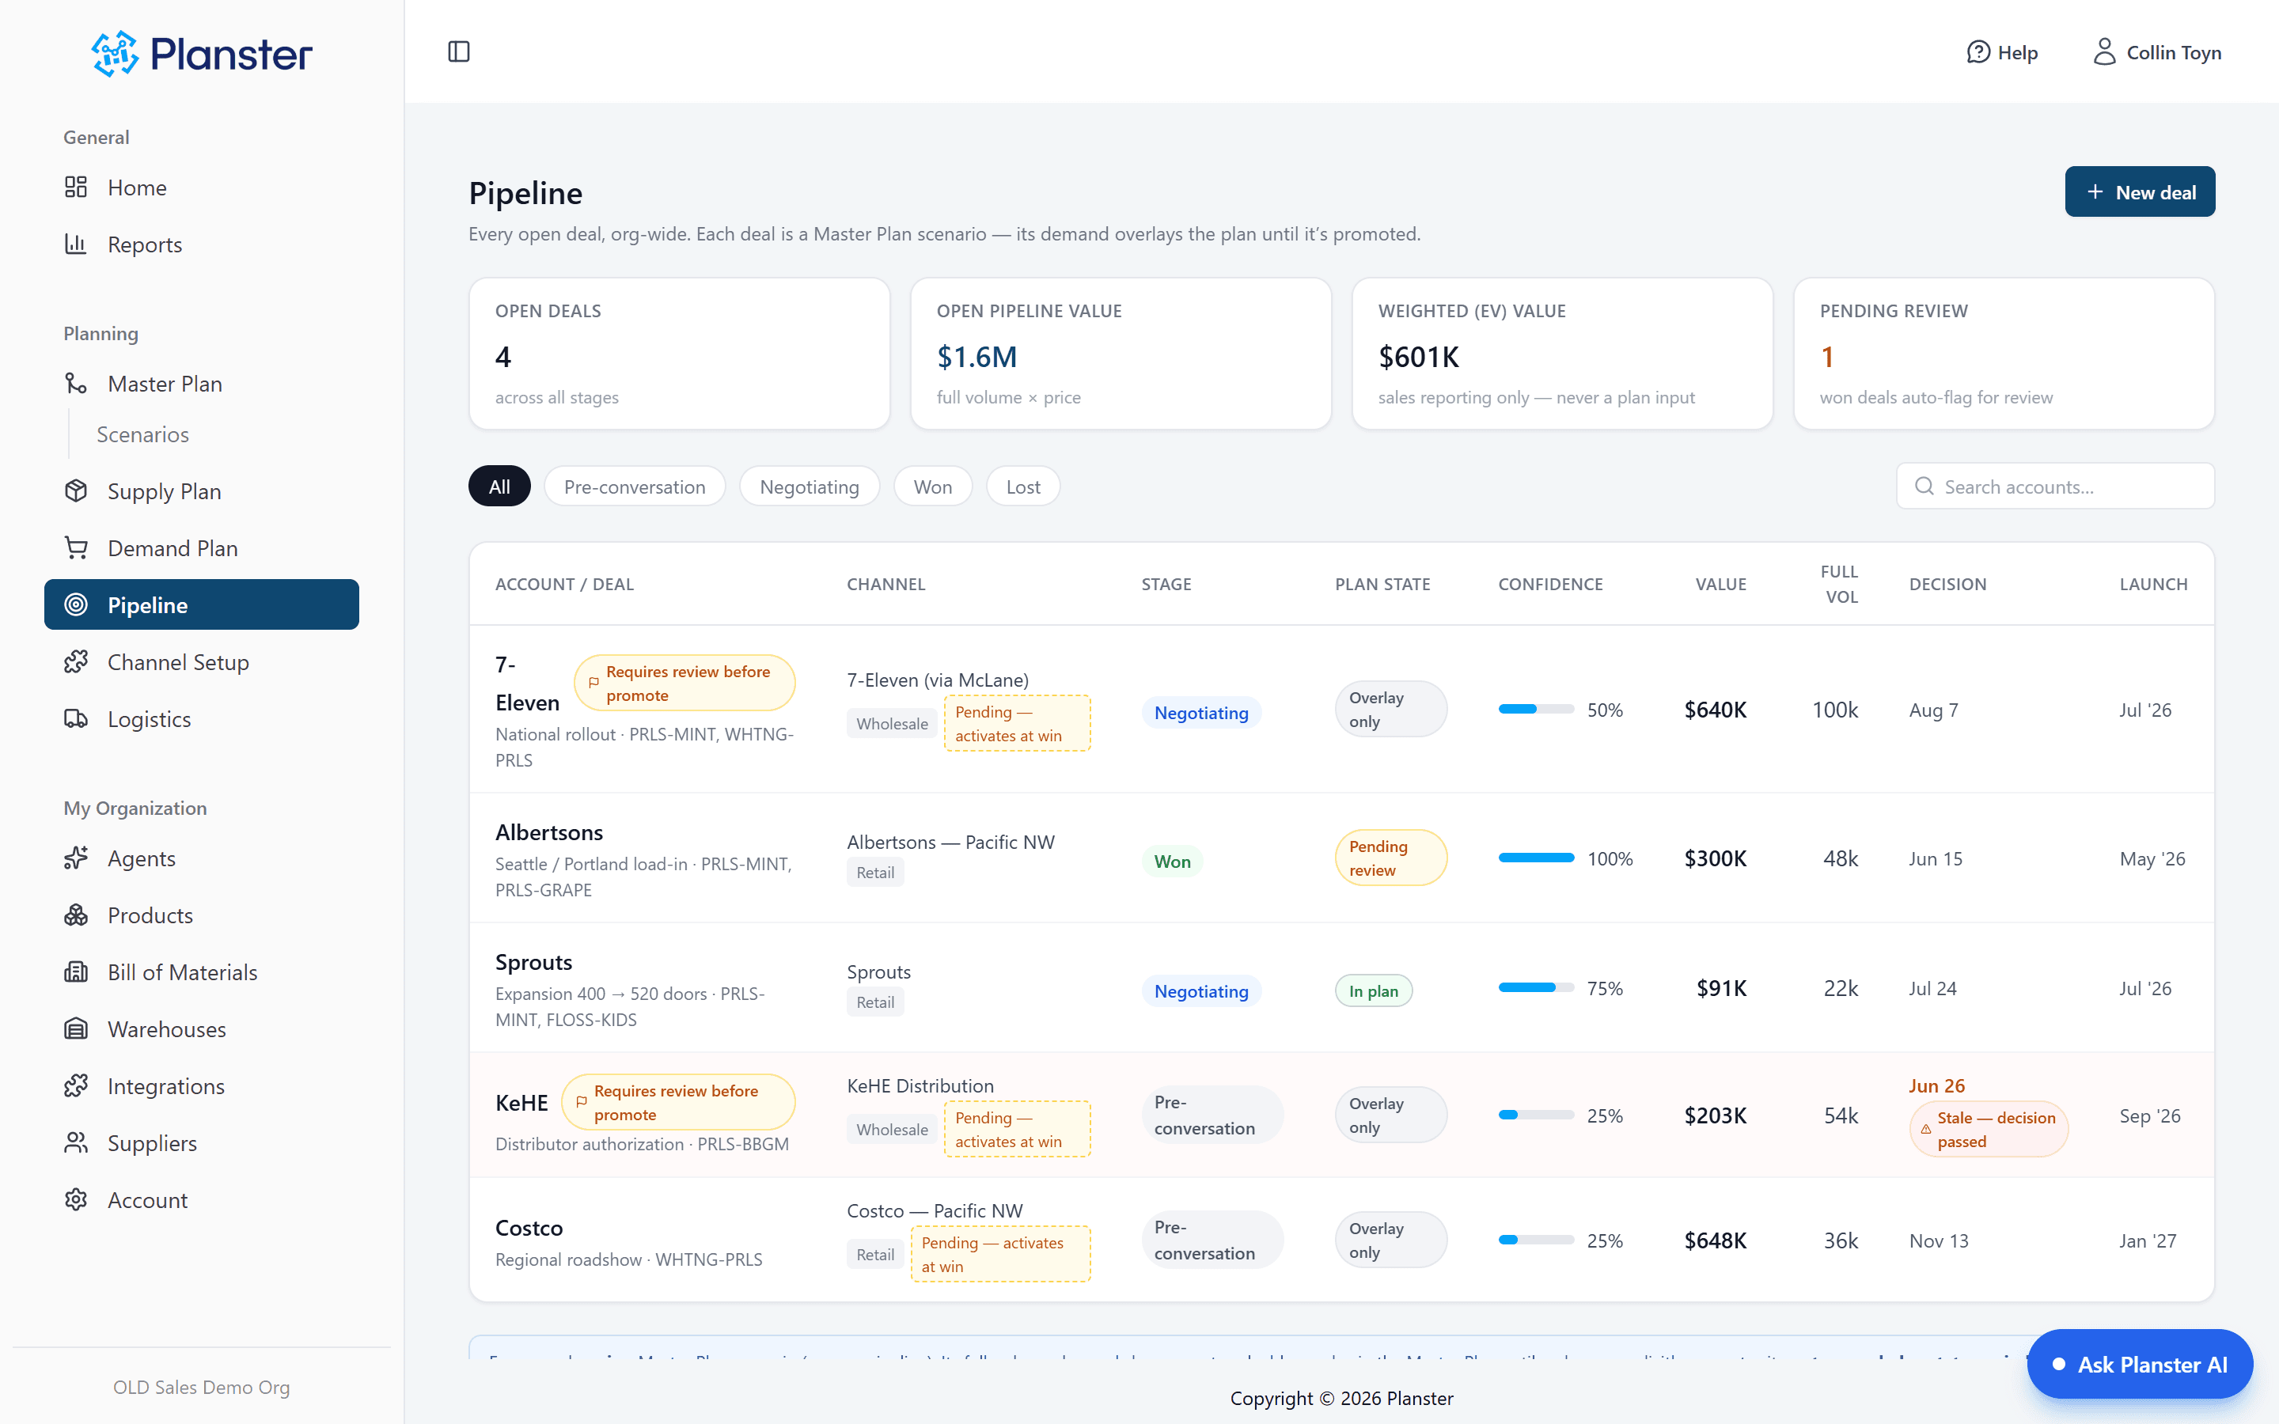Click the Open Deals card
This screenshot has height=1424, width=2279.
(x=679, y=353)
